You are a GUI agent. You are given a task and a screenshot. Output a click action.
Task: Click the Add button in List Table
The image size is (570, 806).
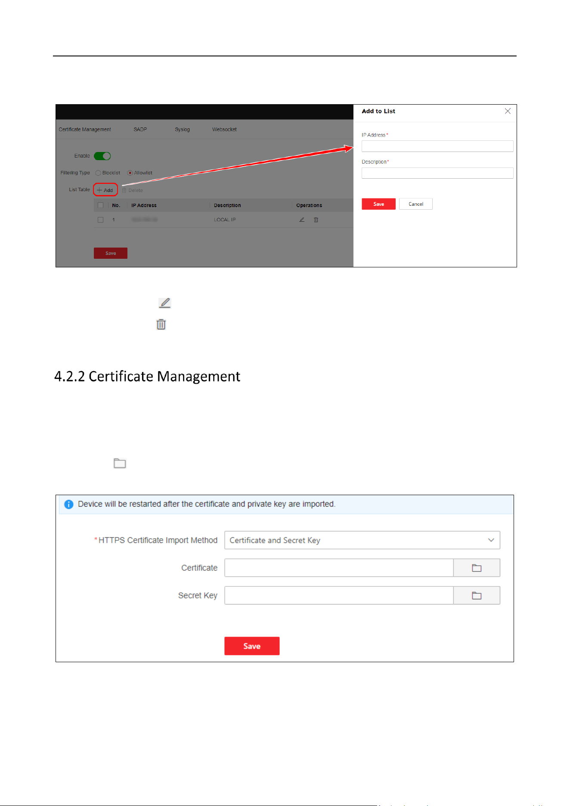pyautogui.click(x=105, y=190)
